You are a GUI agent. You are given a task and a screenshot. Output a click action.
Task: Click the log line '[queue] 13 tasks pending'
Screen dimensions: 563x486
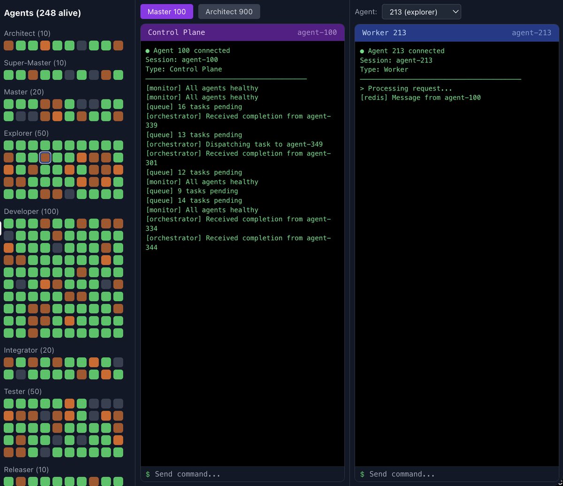pyautogui.click(x=194, y=135)
